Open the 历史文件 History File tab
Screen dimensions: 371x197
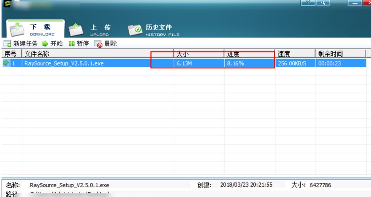pos(153,30)
